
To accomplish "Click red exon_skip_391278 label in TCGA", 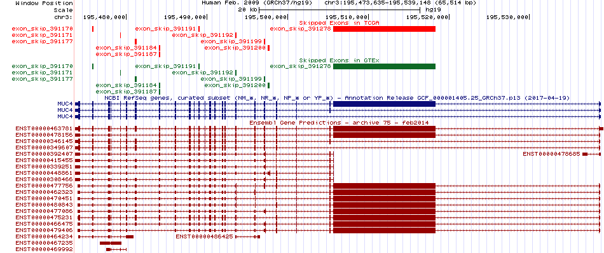I will [x=301, y=29].
